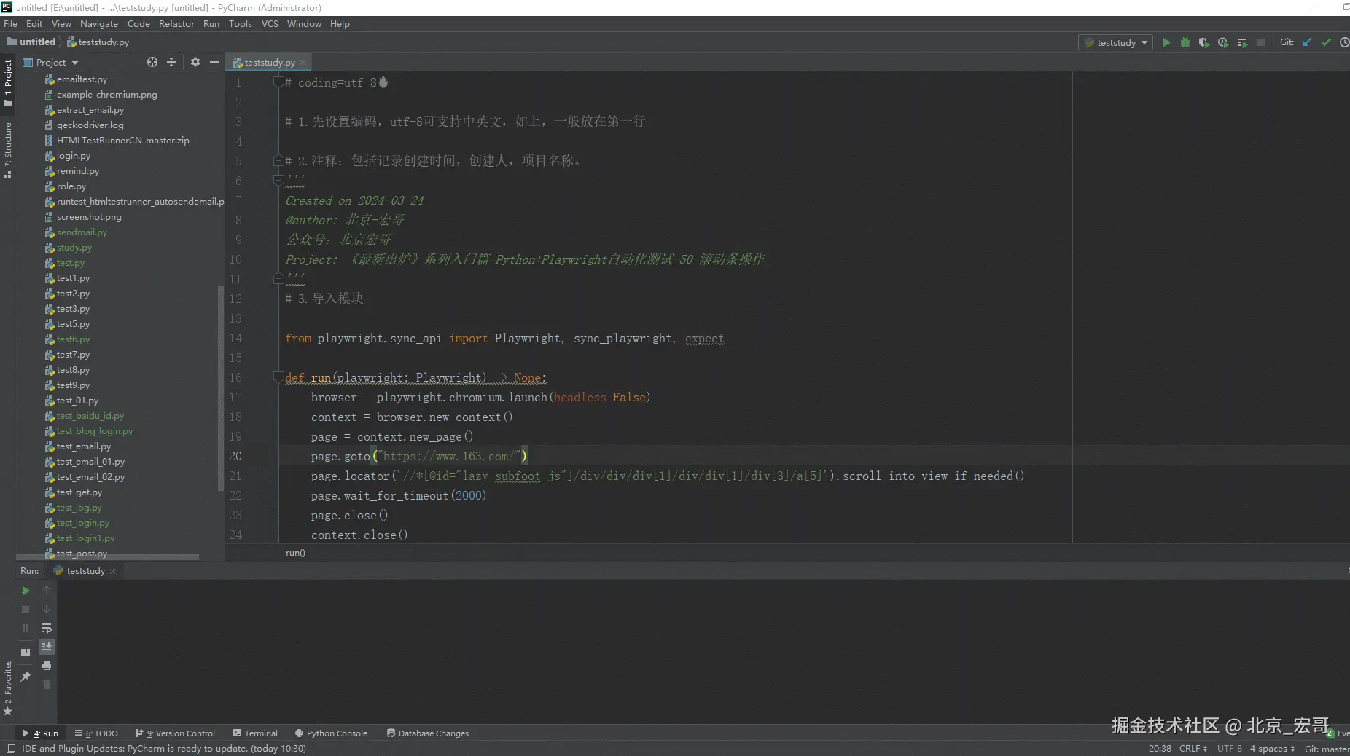Start debugging with the green bug icon
Viewport: 1350px width, 756px height.
click(1185, 42)
